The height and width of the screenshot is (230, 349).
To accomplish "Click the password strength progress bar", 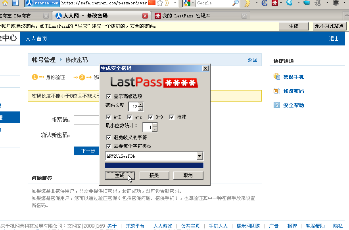I will click(x=154, y=165).
